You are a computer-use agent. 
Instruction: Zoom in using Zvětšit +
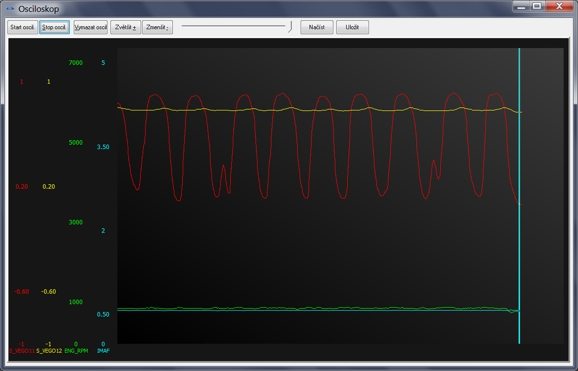126,27
